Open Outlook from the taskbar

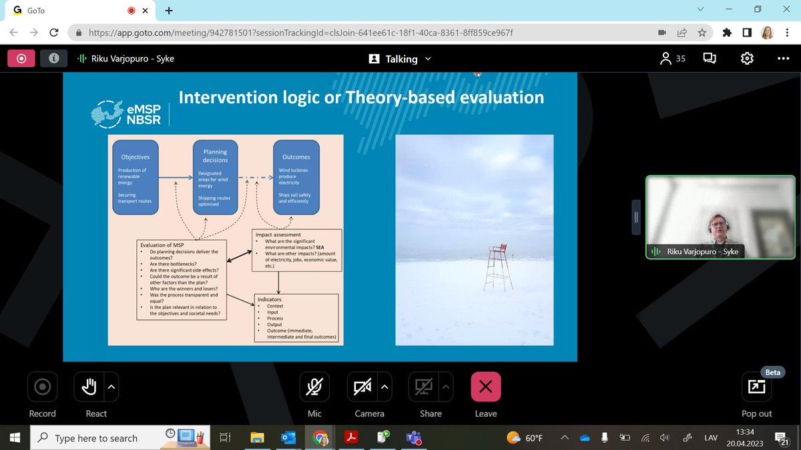click(288, 438)
